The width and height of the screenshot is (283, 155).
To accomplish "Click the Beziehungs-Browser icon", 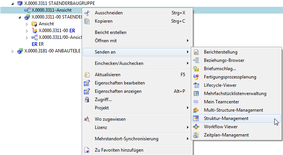I will [x=196, y=60].
